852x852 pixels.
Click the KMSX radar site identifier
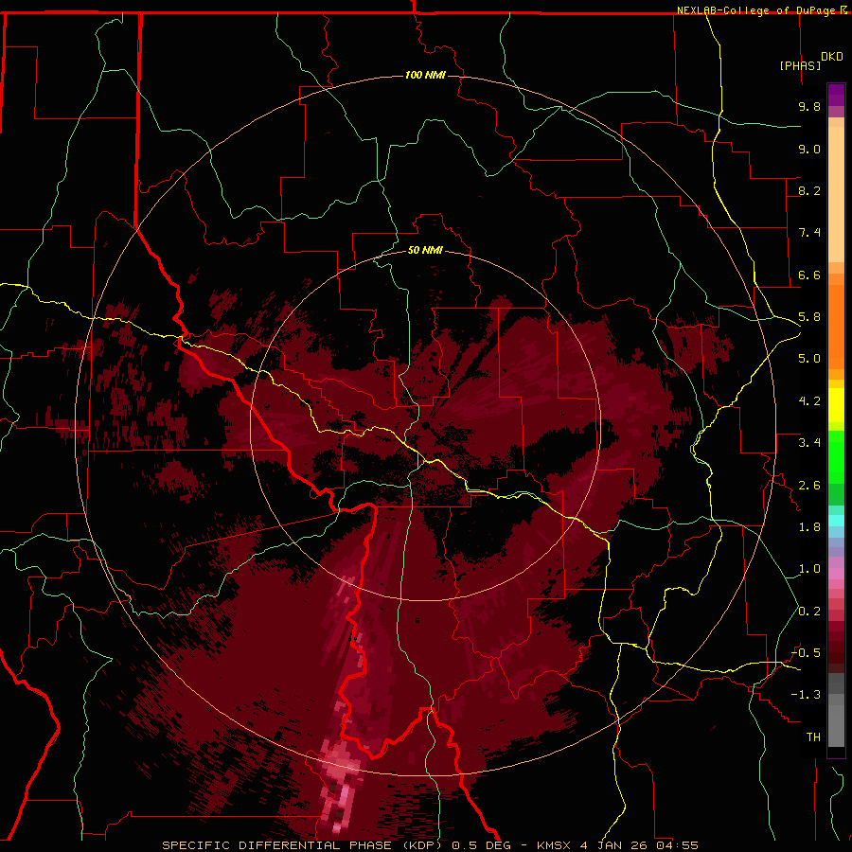[x=555, y=845]
